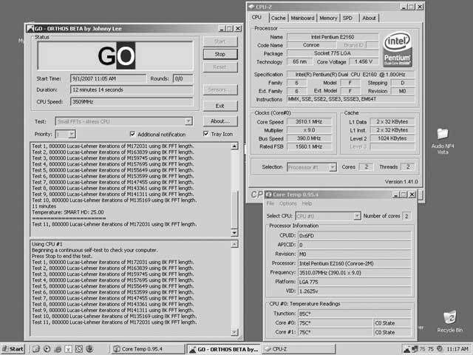This screenshot has width=473, height=355.
Task: Click scroll-up arrow of upper ORTHOS log
Action: (x=234, y=146)
